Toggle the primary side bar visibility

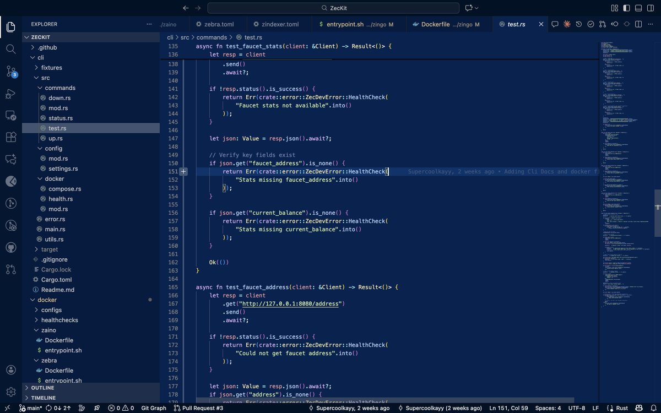coord(626,8)
